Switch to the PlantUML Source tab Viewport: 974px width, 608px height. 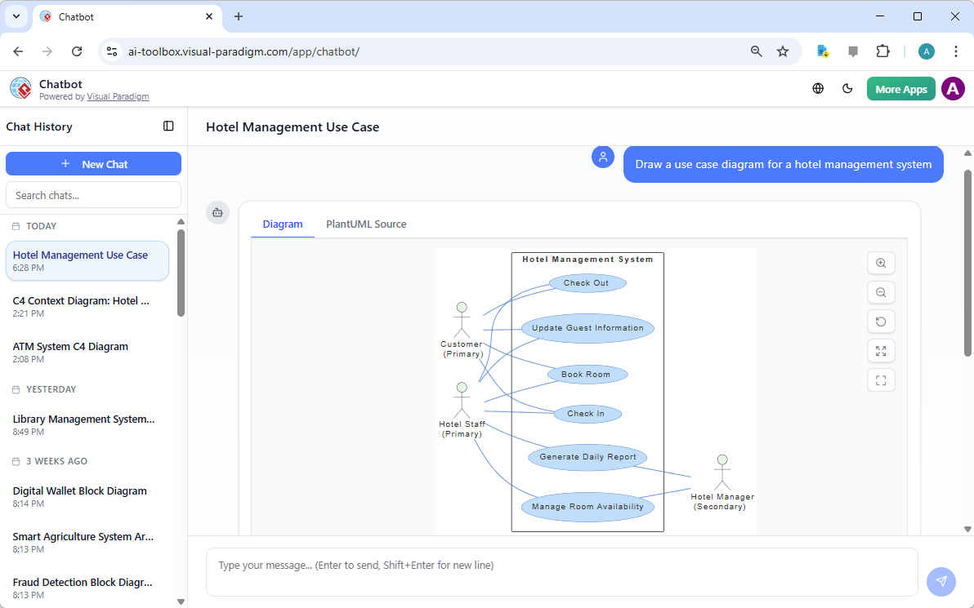tap(366, 224)
